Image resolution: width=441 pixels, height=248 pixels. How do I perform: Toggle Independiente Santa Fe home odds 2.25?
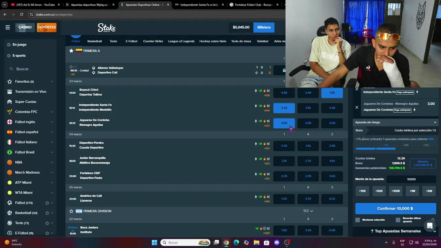(x=284, y=108)
